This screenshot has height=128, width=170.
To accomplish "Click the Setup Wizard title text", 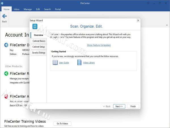I will click(x=36, y=20).
